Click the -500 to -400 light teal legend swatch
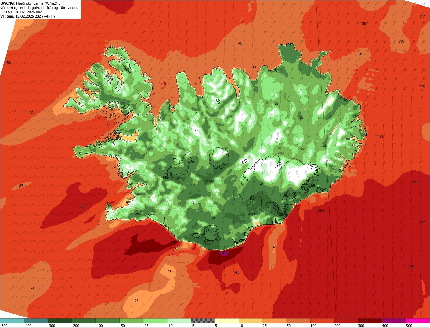Screen dimensions: 430x328 click(12, 321)
